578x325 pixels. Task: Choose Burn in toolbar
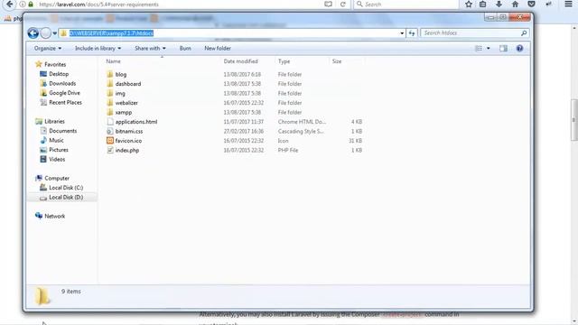click(185, 48)
